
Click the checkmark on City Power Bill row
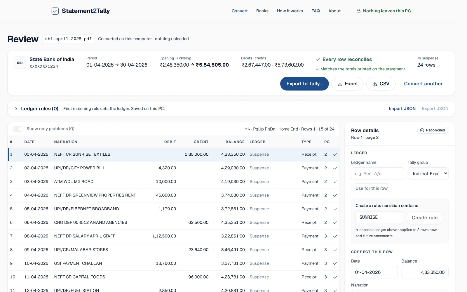pos(335,168)
